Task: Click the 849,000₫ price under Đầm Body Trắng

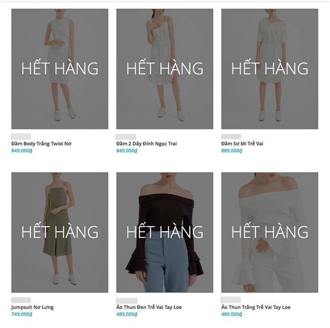Action: [22, 151]
